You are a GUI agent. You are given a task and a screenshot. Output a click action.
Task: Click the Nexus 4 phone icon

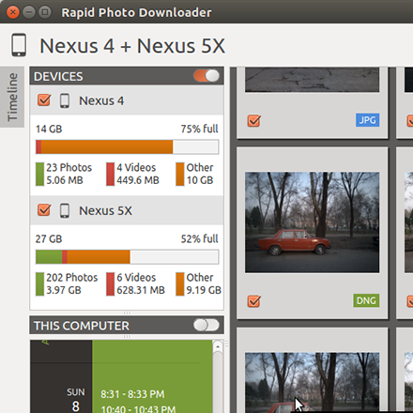coord(65,100)
